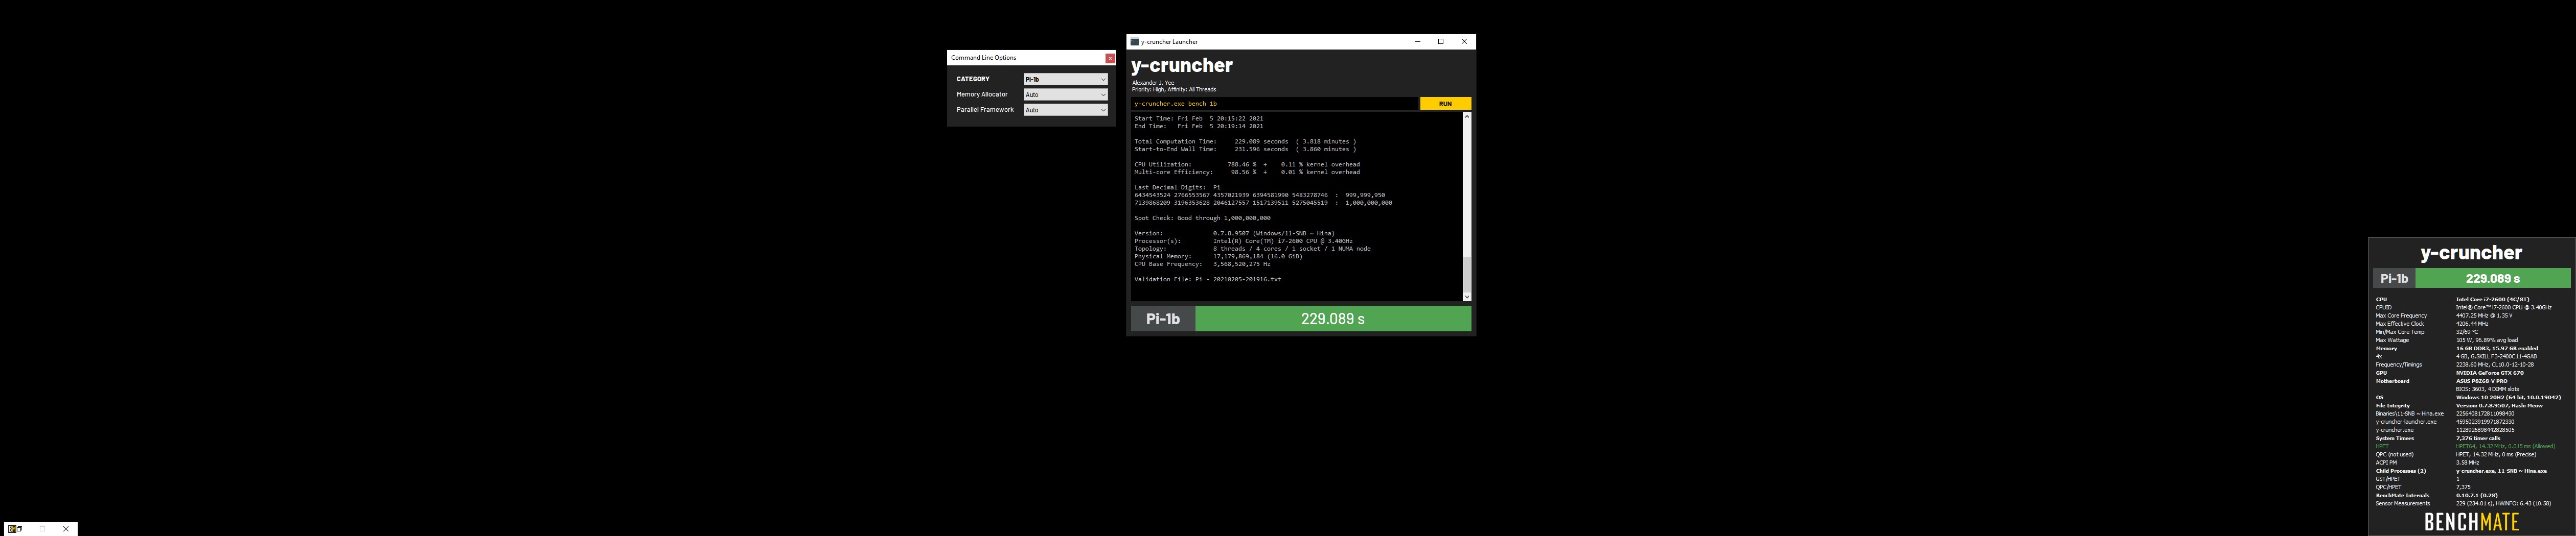Viewport: 2576px width, 536px height.
Task: Click the y-cruncher.exe bench 1b command field
Action: tap(1275, 104)
